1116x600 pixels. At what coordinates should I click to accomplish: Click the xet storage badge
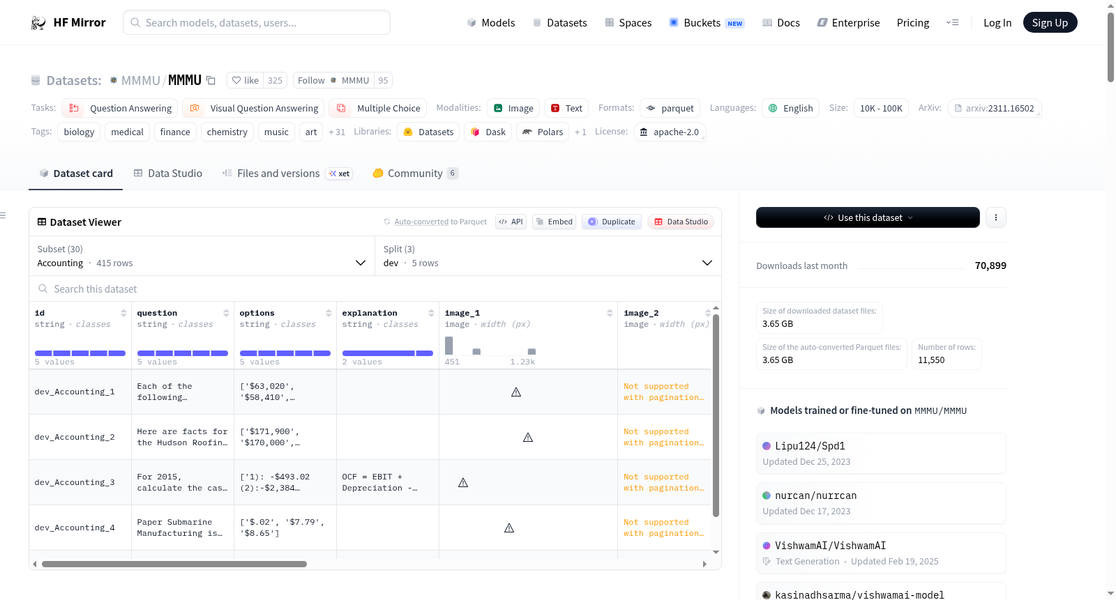click(340, 174)
